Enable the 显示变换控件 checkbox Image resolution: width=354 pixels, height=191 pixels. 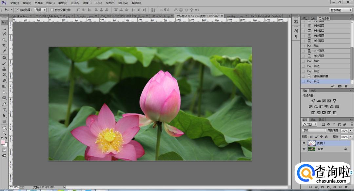[x=52, y=10]
